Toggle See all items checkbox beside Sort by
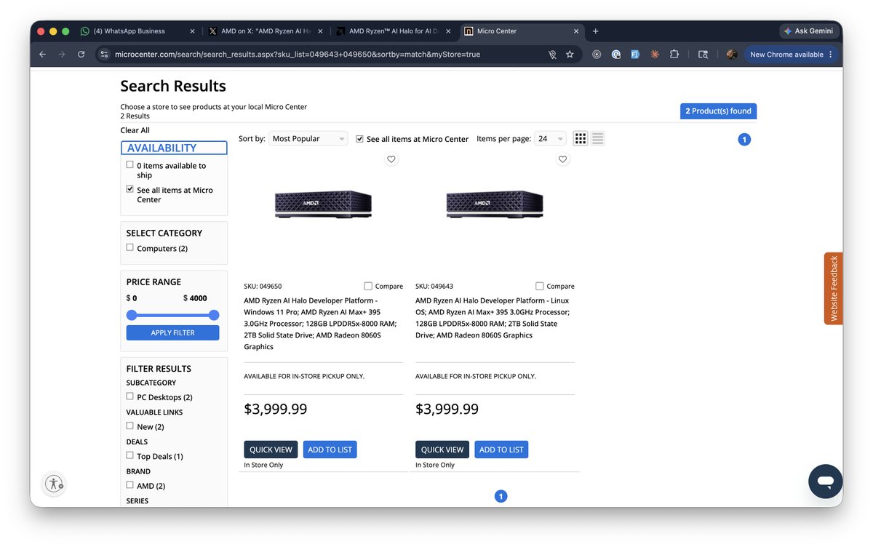The height and width of the screenshot is (547, 873). coord(359,138)
